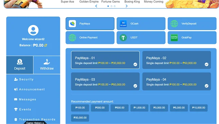Select the PayMaya - 02 channel card
This screenshot has width=219, height=124.
(177, 60)
